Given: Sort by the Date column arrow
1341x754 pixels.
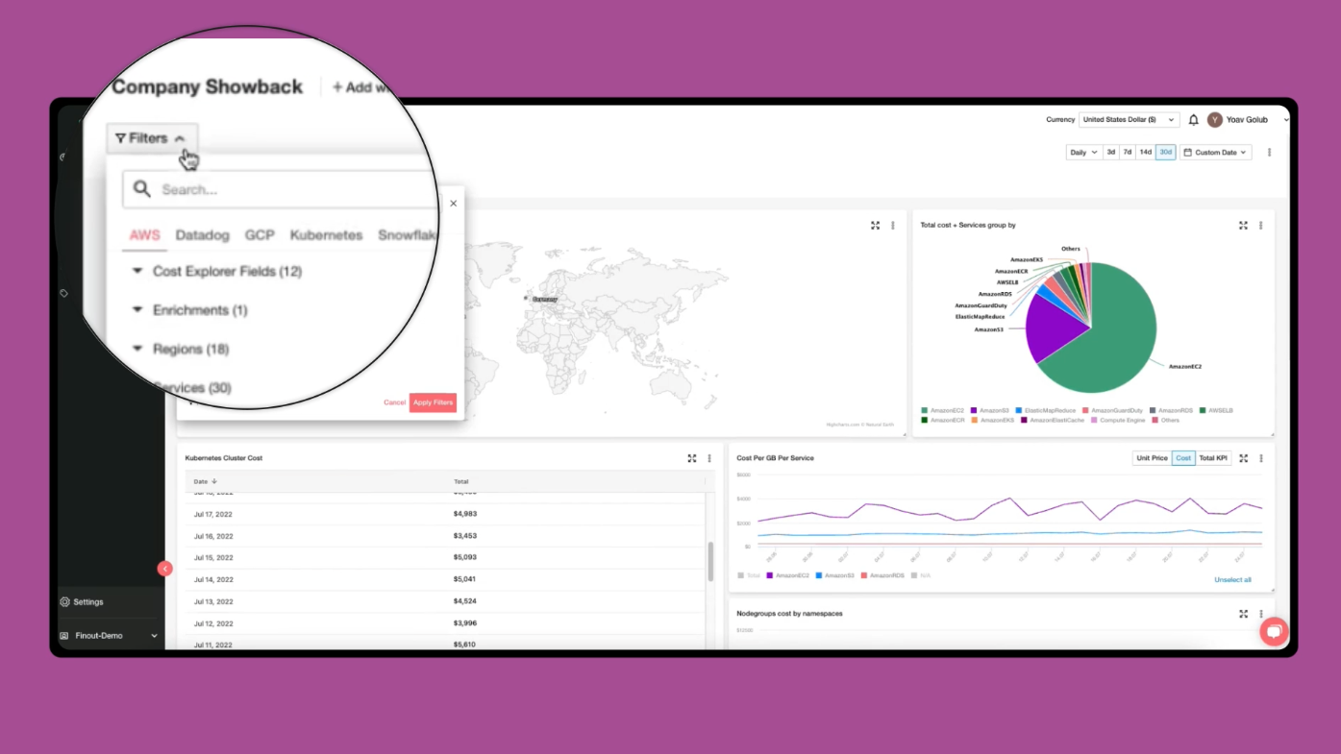Looking at the screenshot, I should (214, 481).
